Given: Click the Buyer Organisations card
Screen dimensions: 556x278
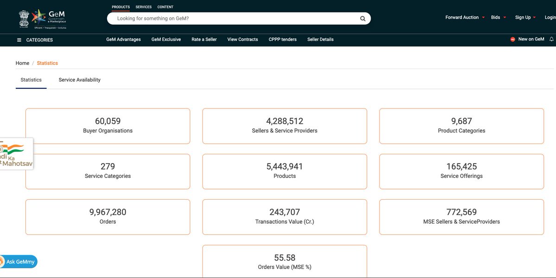Looking at the screenshot, I should pos(107,126).
